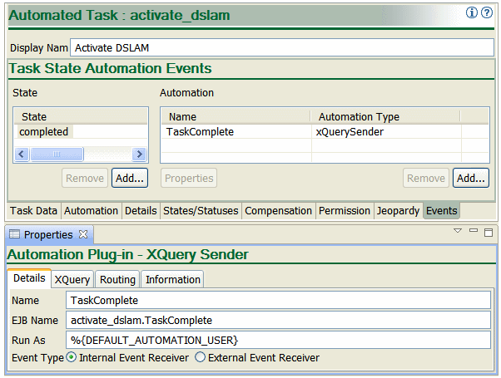Screen dimensions: 501x378
Task: Switch to the XQuery tab
Action: point(72,280)
